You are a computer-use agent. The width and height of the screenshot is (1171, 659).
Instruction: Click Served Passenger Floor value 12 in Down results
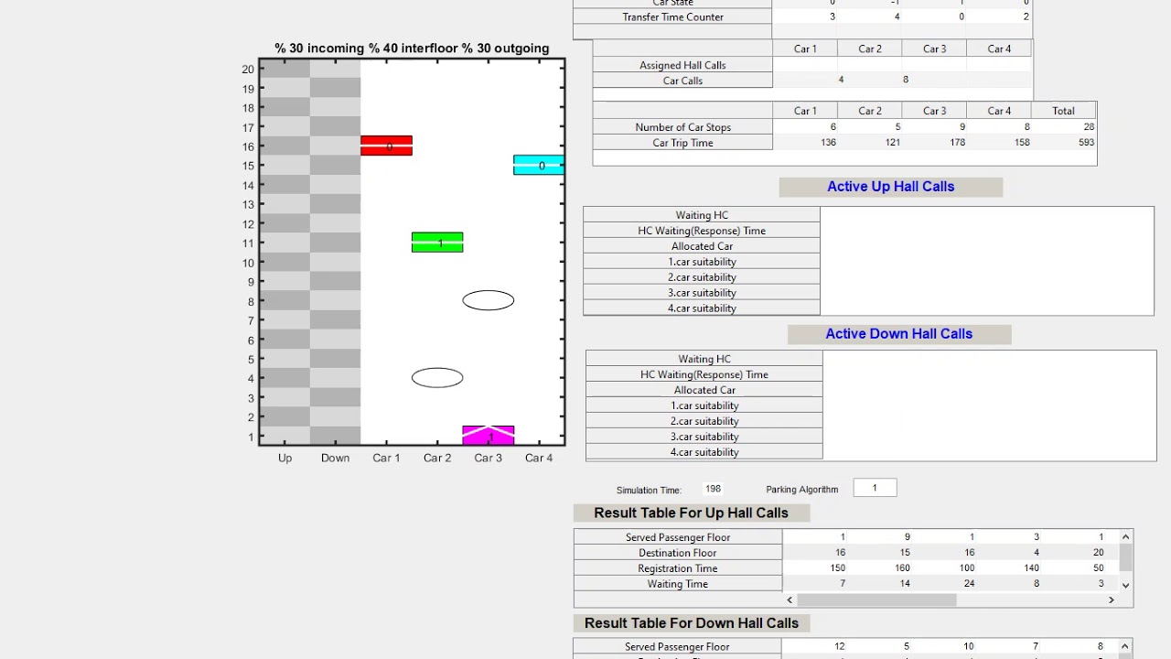click(840, 646)
